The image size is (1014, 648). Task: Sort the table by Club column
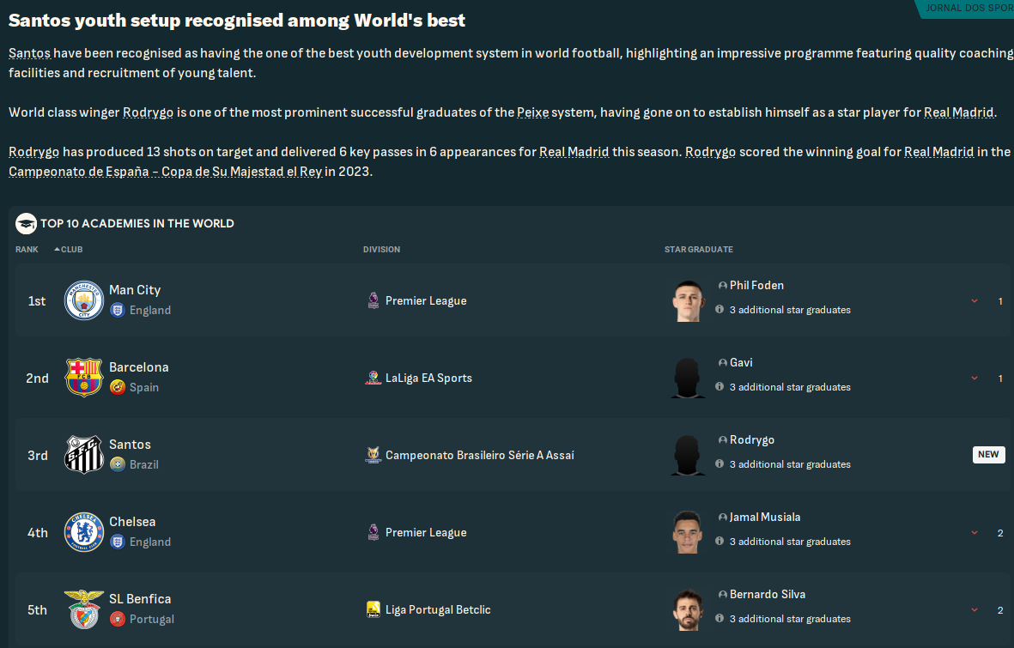pos(71,250)
